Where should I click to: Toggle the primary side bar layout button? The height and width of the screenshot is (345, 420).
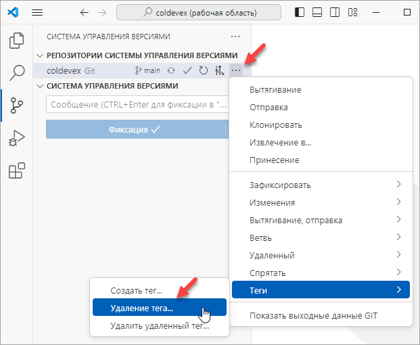pyautogui.click(x=300, y=13)
